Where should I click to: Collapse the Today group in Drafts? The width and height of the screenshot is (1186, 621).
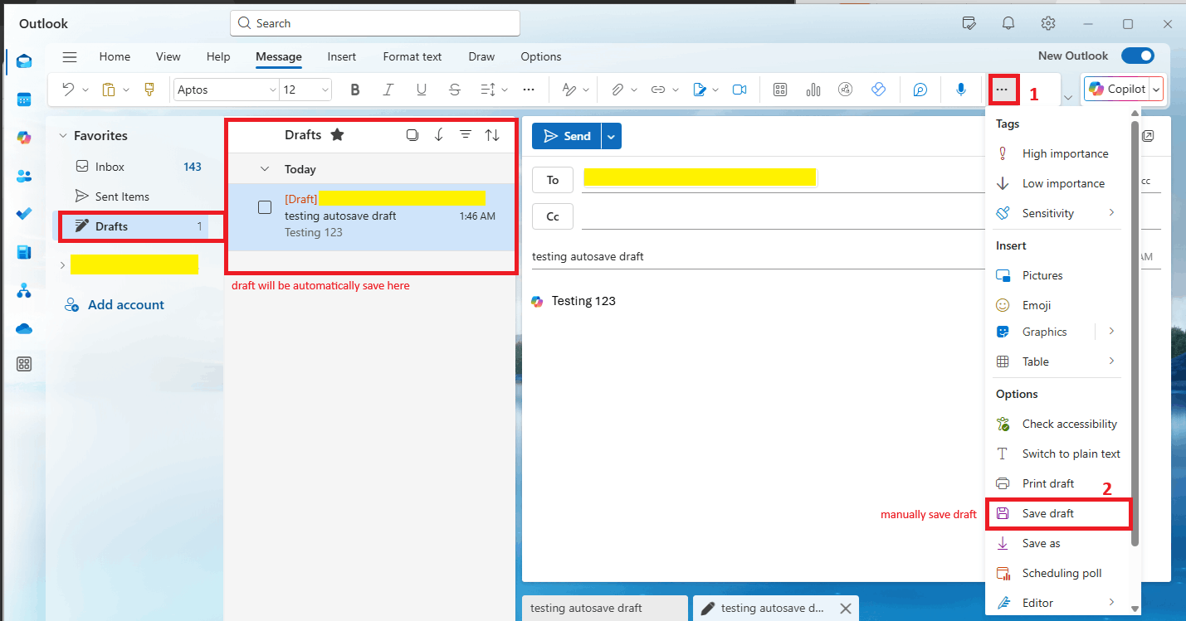[x=265, y=169]
